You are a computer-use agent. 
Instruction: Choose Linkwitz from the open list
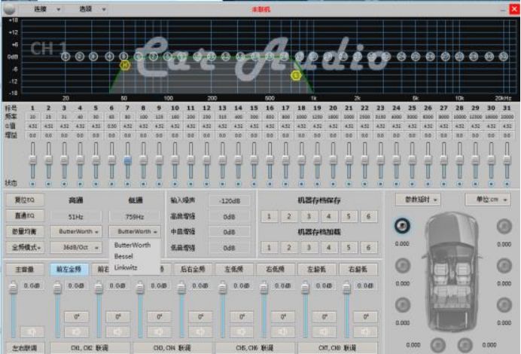coord(126,267)
